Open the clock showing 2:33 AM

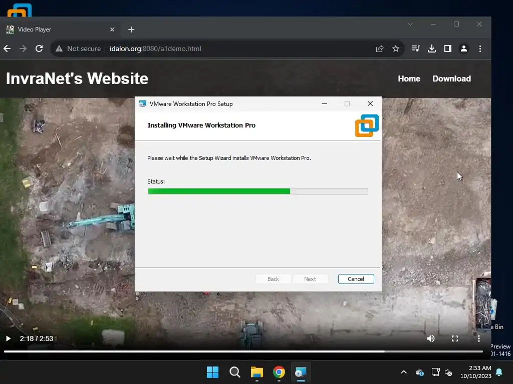[476, 372]
